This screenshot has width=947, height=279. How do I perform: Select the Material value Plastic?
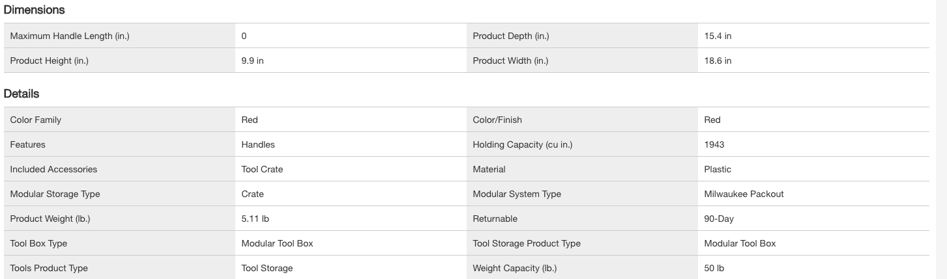click(x=718, y=170)
